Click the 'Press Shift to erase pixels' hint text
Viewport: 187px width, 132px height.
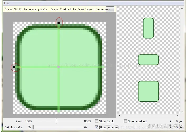(26, 9)
